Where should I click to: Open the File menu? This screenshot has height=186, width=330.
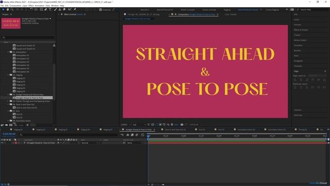pyautogui.click(x=2, y=6)
